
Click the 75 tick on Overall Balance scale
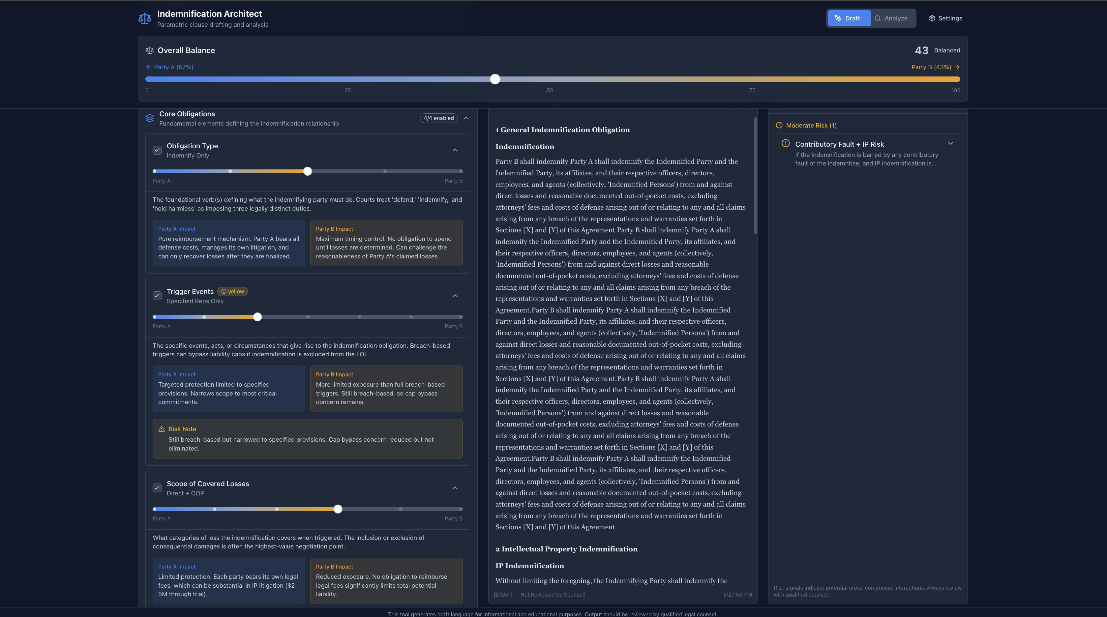pyautogui.click(x=752, y=90)
